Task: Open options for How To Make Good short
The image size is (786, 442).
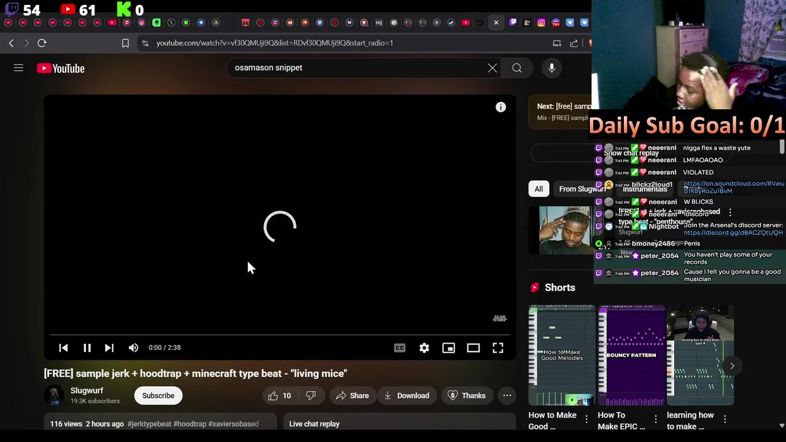Action: tap(586, 419)
